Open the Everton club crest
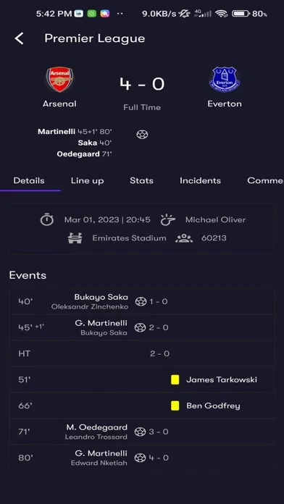Screen dimensions: 284x504 [x=225, y=79]
